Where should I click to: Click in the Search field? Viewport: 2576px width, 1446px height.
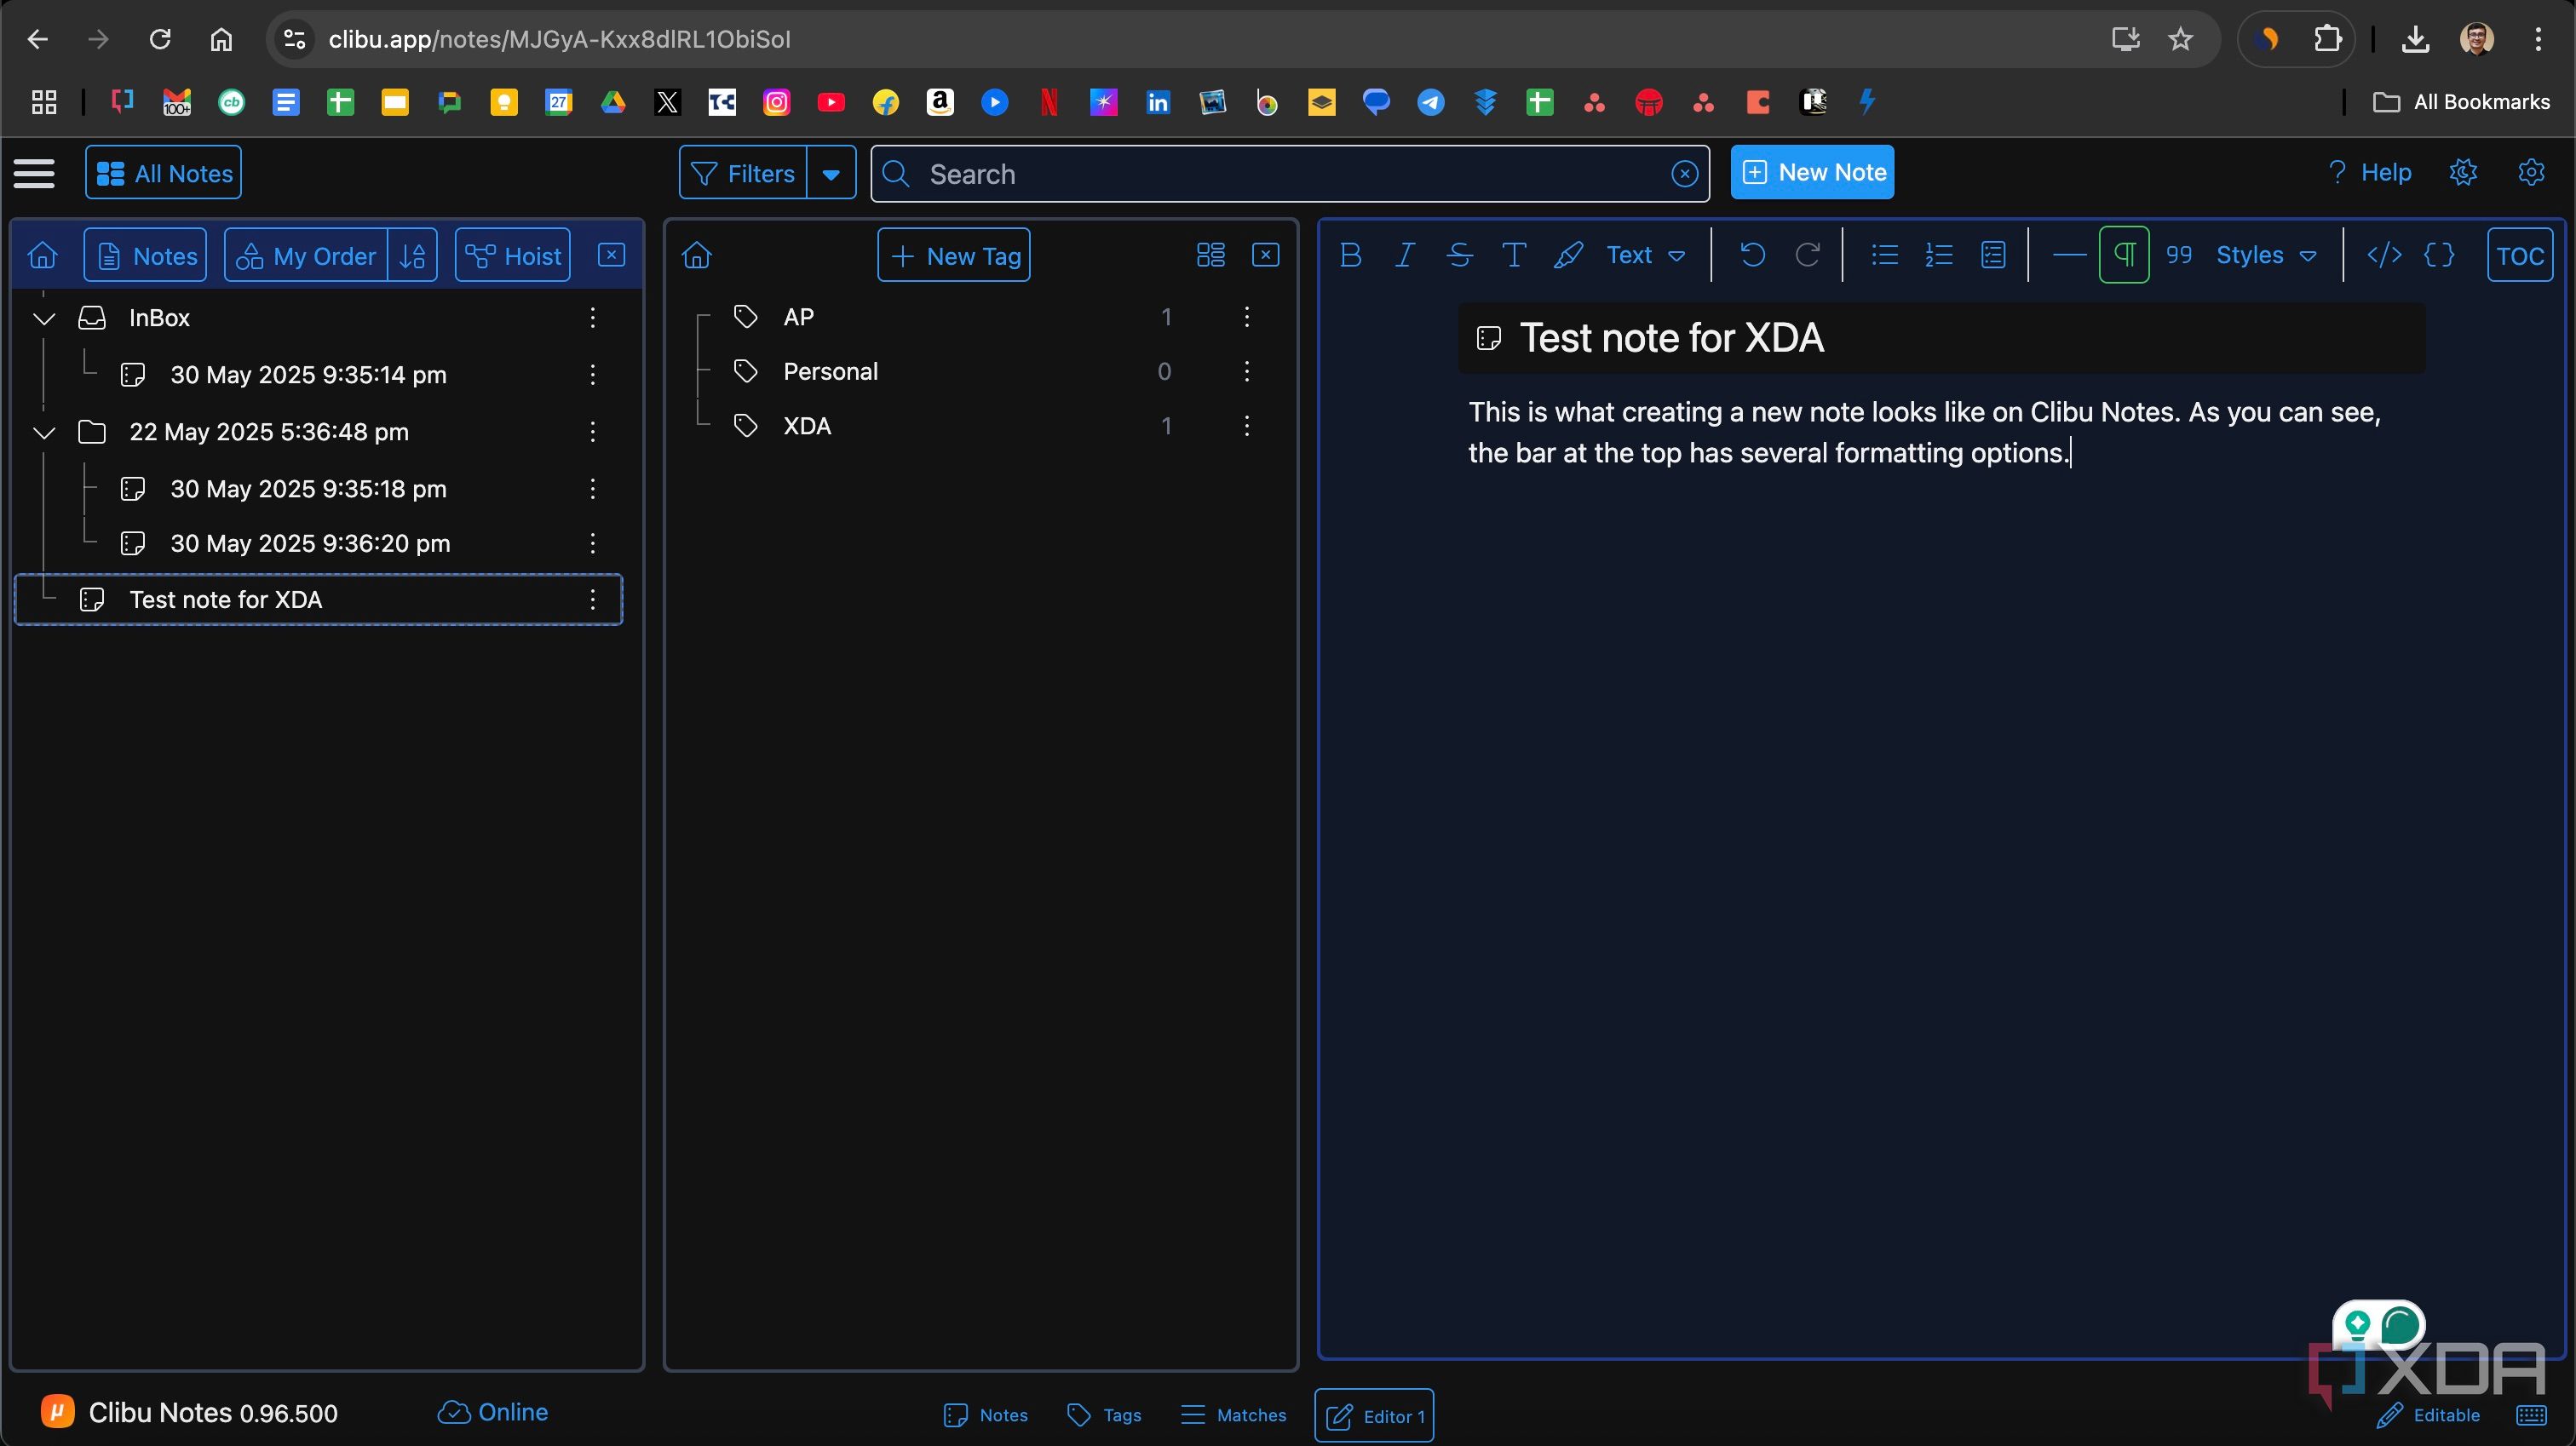[1290, 174]
